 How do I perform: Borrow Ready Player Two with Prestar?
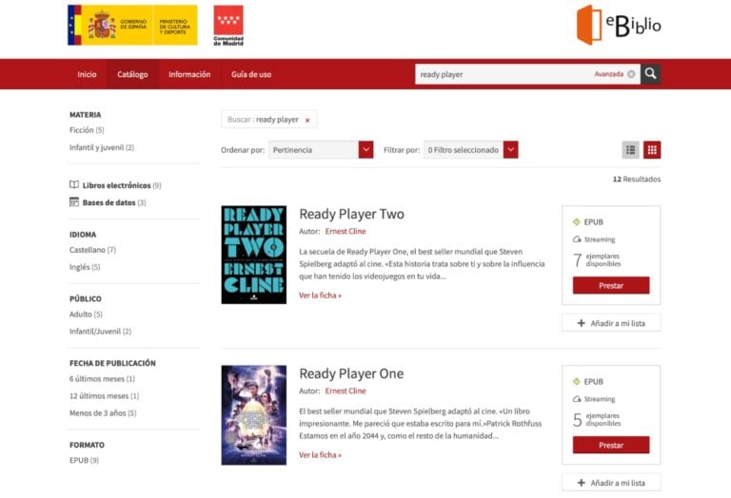click(611, 285)
